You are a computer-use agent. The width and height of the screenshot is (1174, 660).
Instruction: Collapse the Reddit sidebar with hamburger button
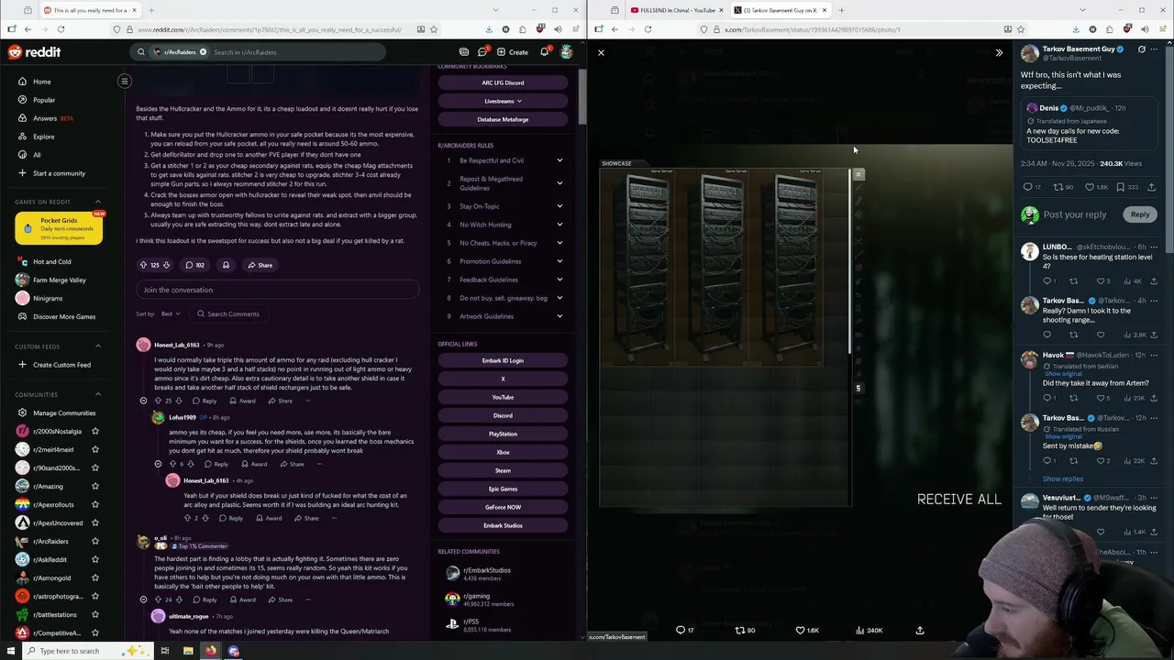pyautogui.click(x=125, y=82)
